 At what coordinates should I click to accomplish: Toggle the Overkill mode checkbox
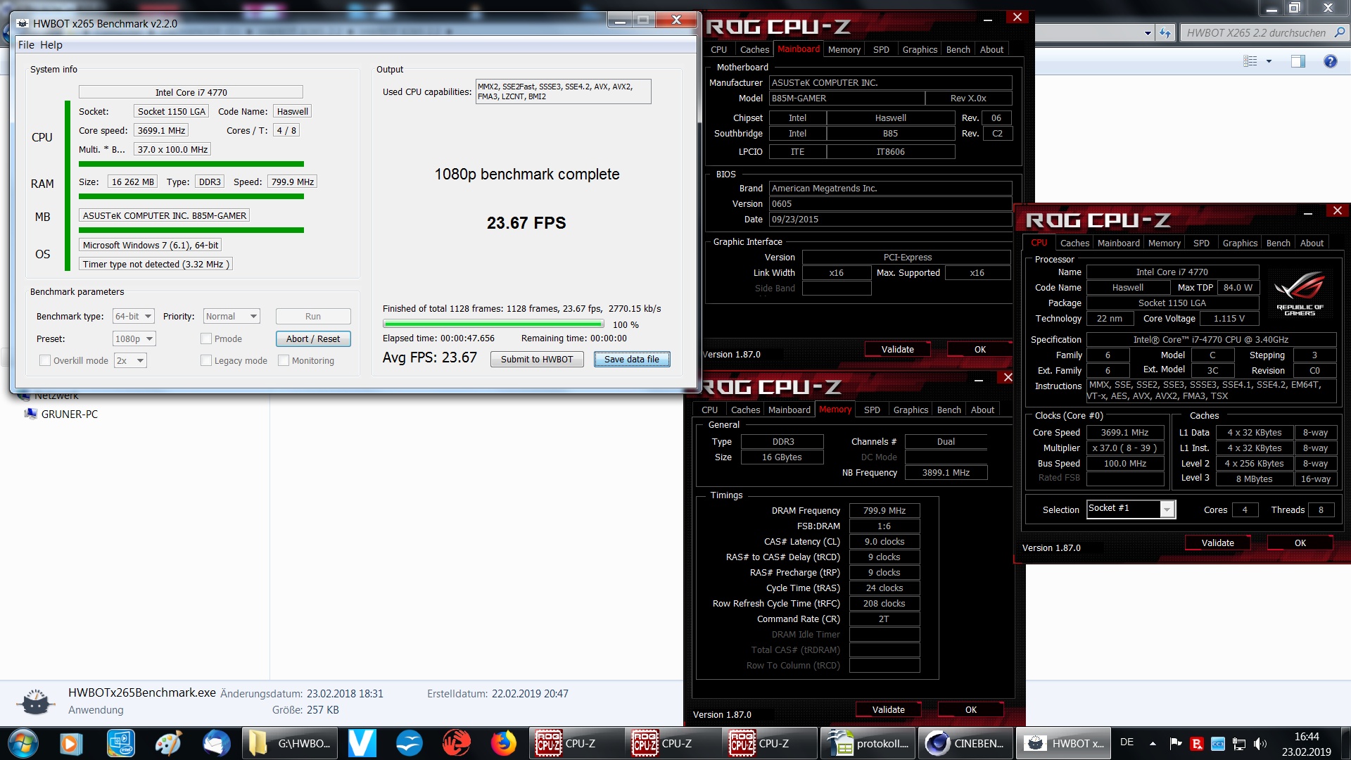[x=45, y=360]
